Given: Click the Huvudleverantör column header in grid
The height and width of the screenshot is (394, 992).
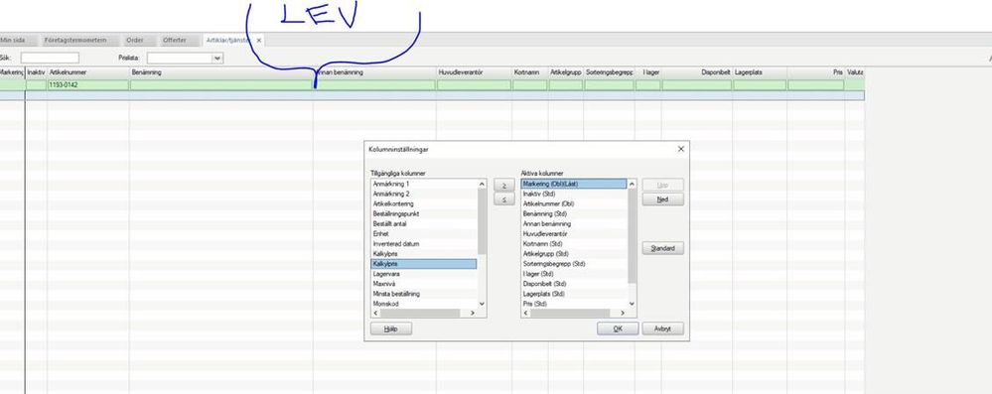Looking at the screenshot, I should [x=474, y=72].
